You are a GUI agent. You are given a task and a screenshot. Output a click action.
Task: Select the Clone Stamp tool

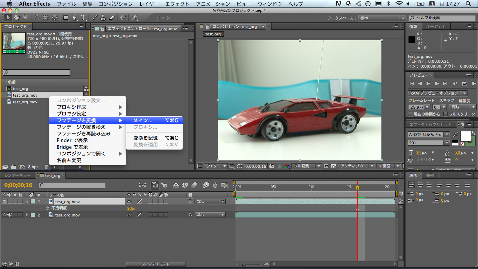tap(103, 18)
